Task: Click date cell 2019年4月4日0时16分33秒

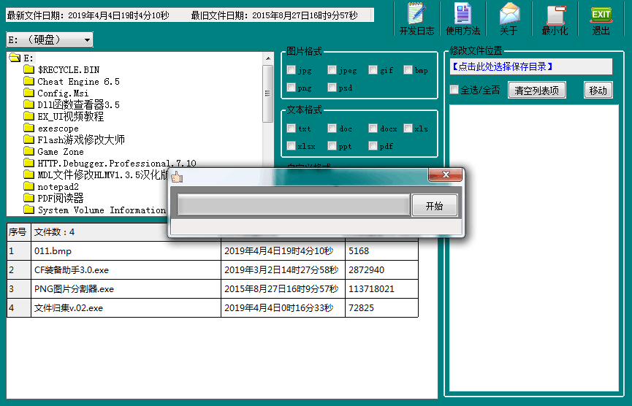Action: point(283,307)
